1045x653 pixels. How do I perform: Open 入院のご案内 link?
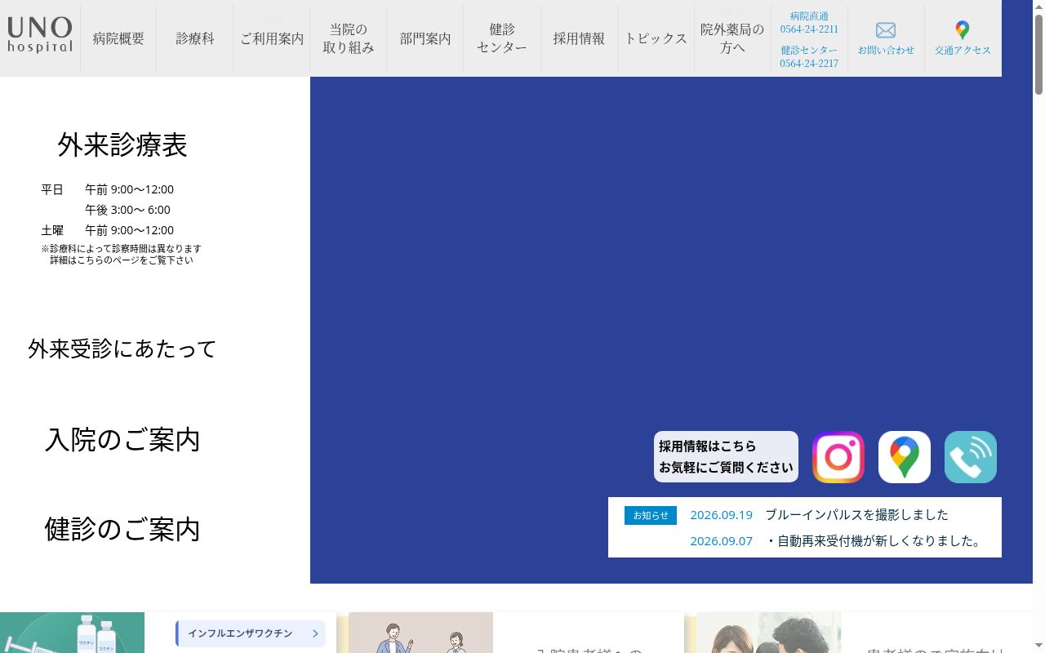pos(122,439)
